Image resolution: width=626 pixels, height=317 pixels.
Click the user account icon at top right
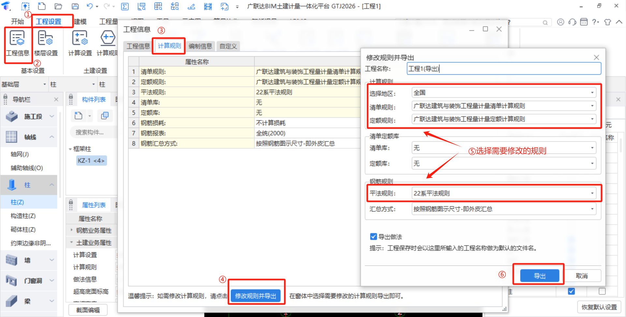click(x=560, y=22)
